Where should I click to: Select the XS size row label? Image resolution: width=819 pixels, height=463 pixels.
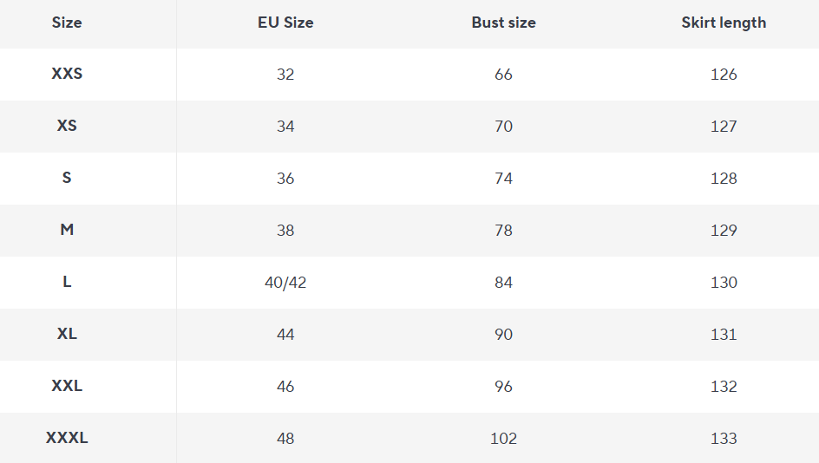(67, 126)
